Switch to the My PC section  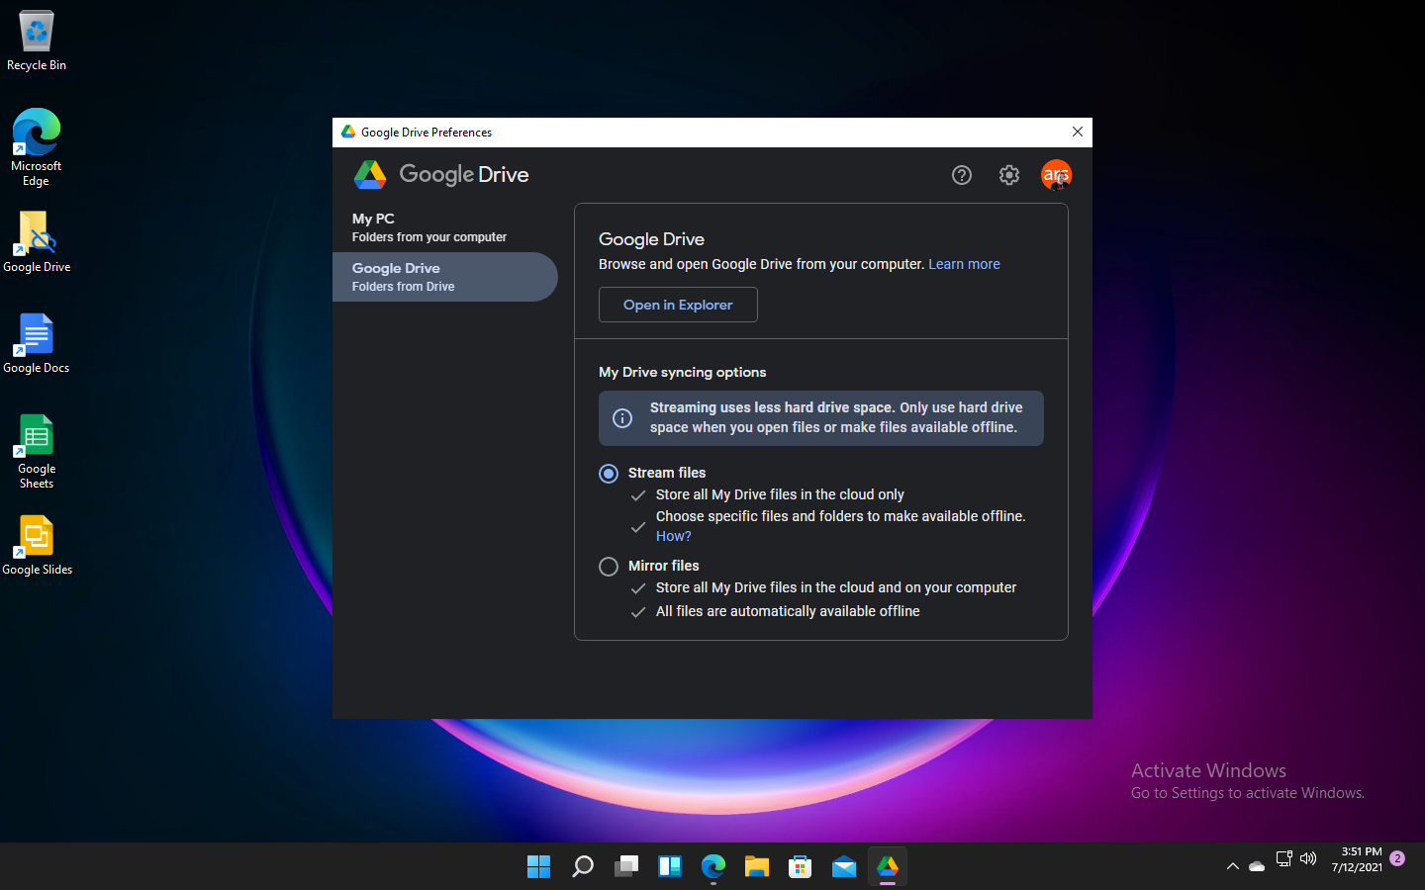(x=428, y=226)
